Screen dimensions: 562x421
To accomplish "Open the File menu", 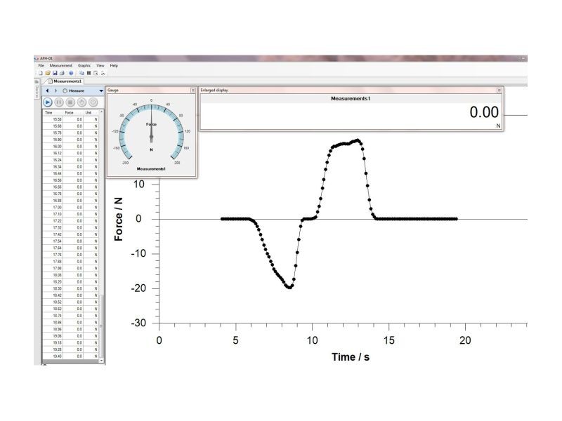I will [x=41, y=65].
